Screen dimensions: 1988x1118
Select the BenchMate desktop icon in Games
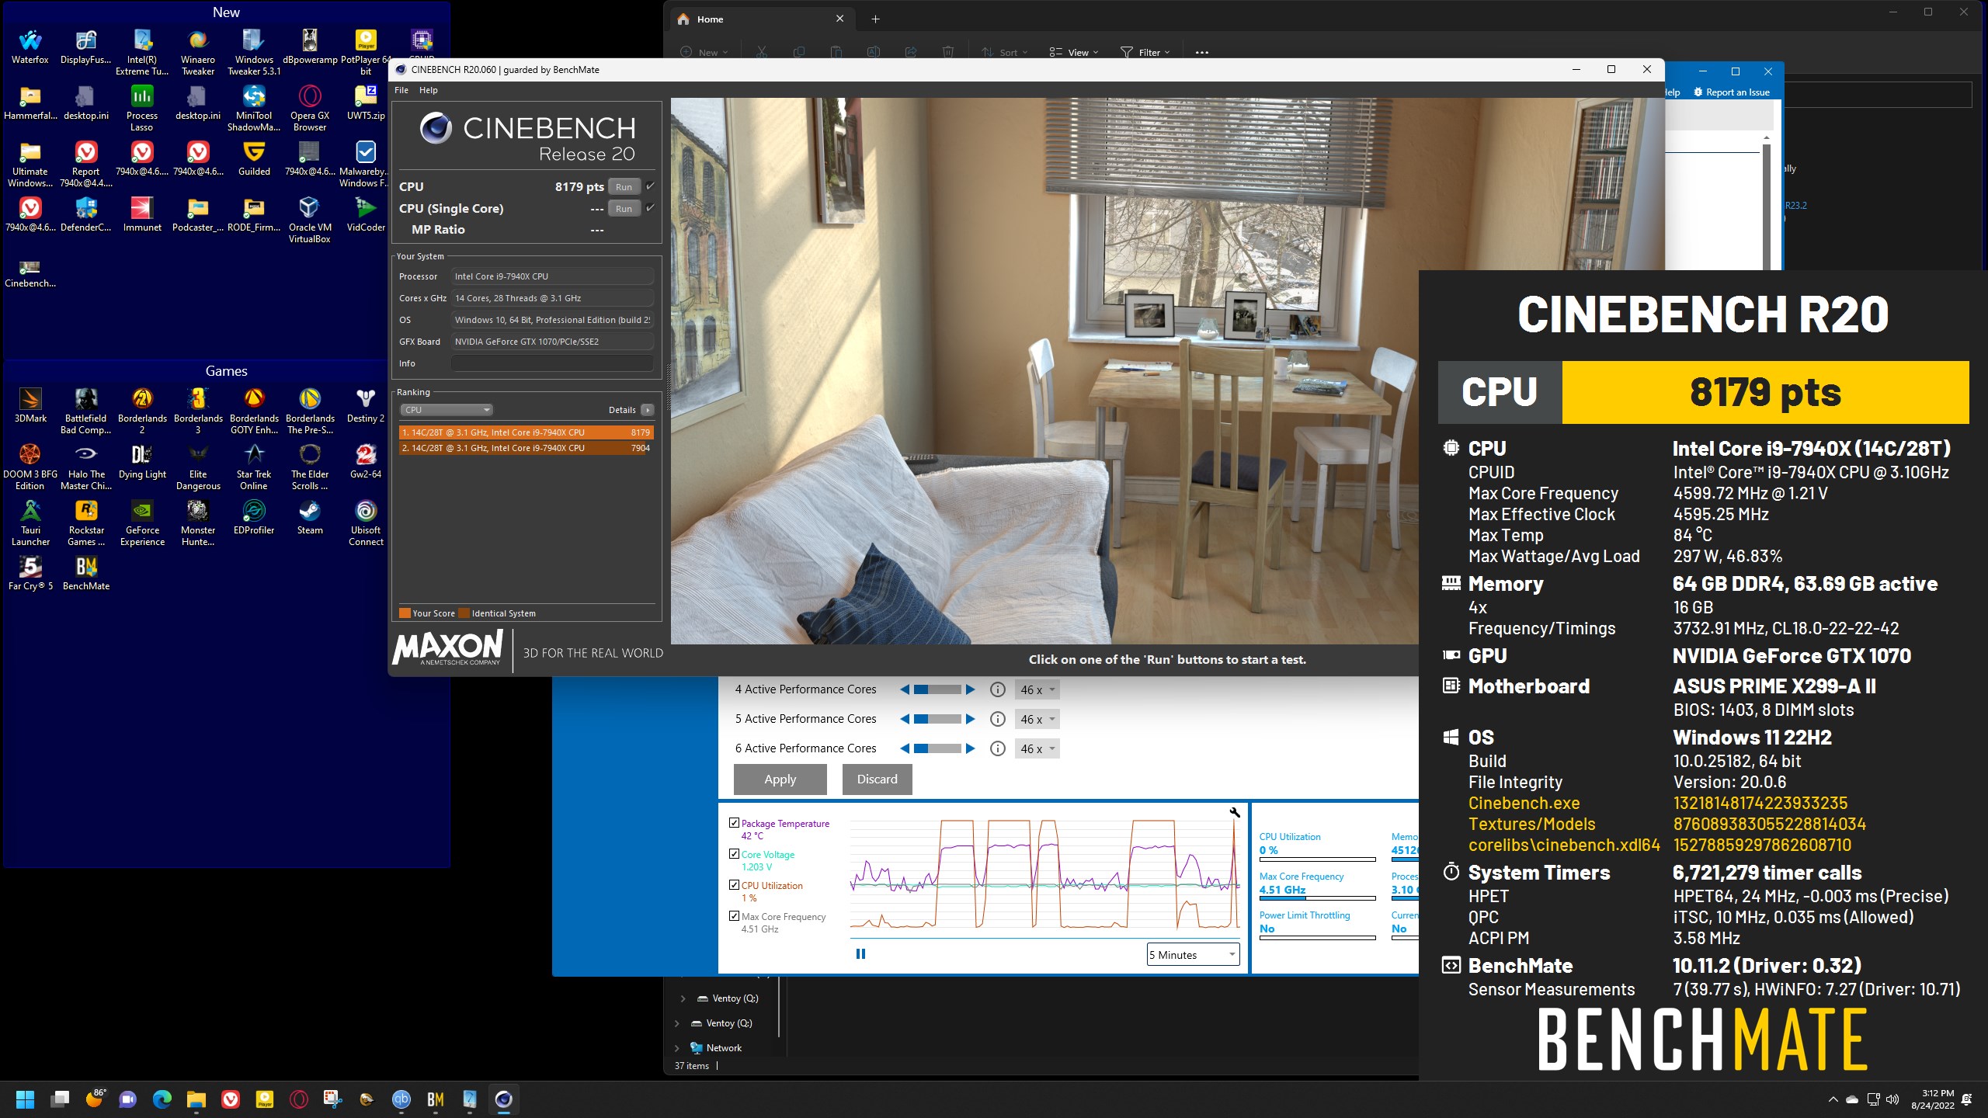86,573
